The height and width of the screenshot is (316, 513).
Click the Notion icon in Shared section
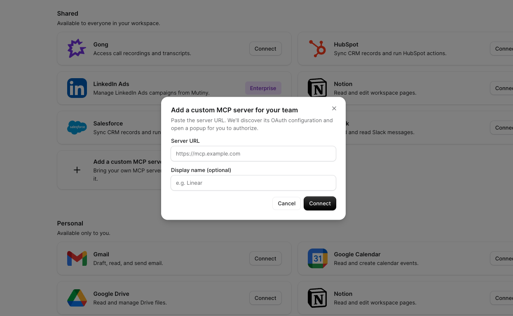point(317,88)
